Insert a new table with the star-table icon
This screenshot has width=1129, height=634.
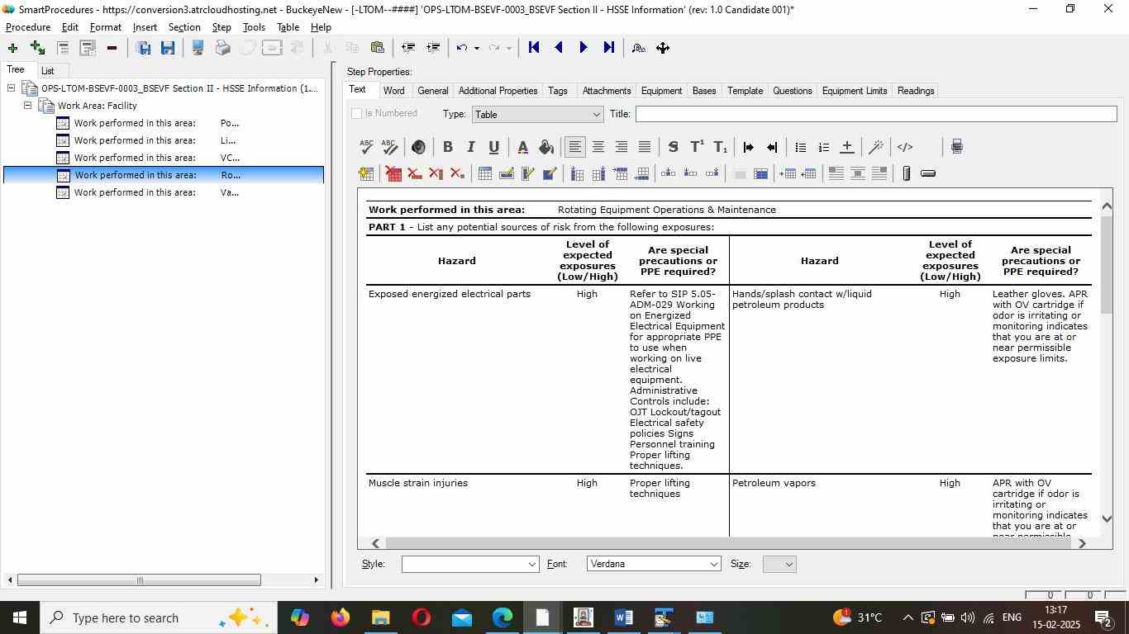366,173
